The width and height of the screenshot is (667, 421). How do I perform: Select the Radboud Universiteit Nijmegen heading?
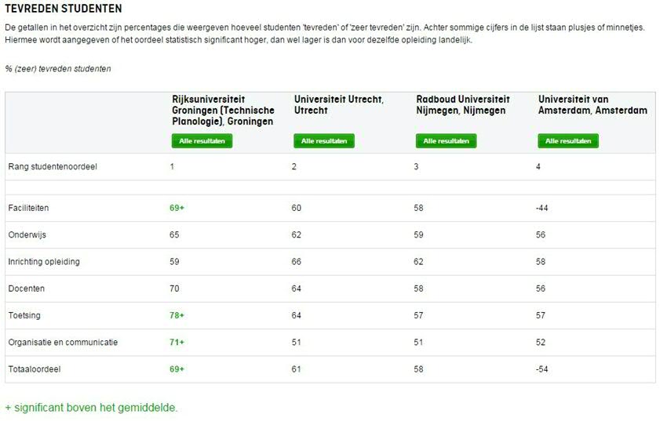[463, 105]
